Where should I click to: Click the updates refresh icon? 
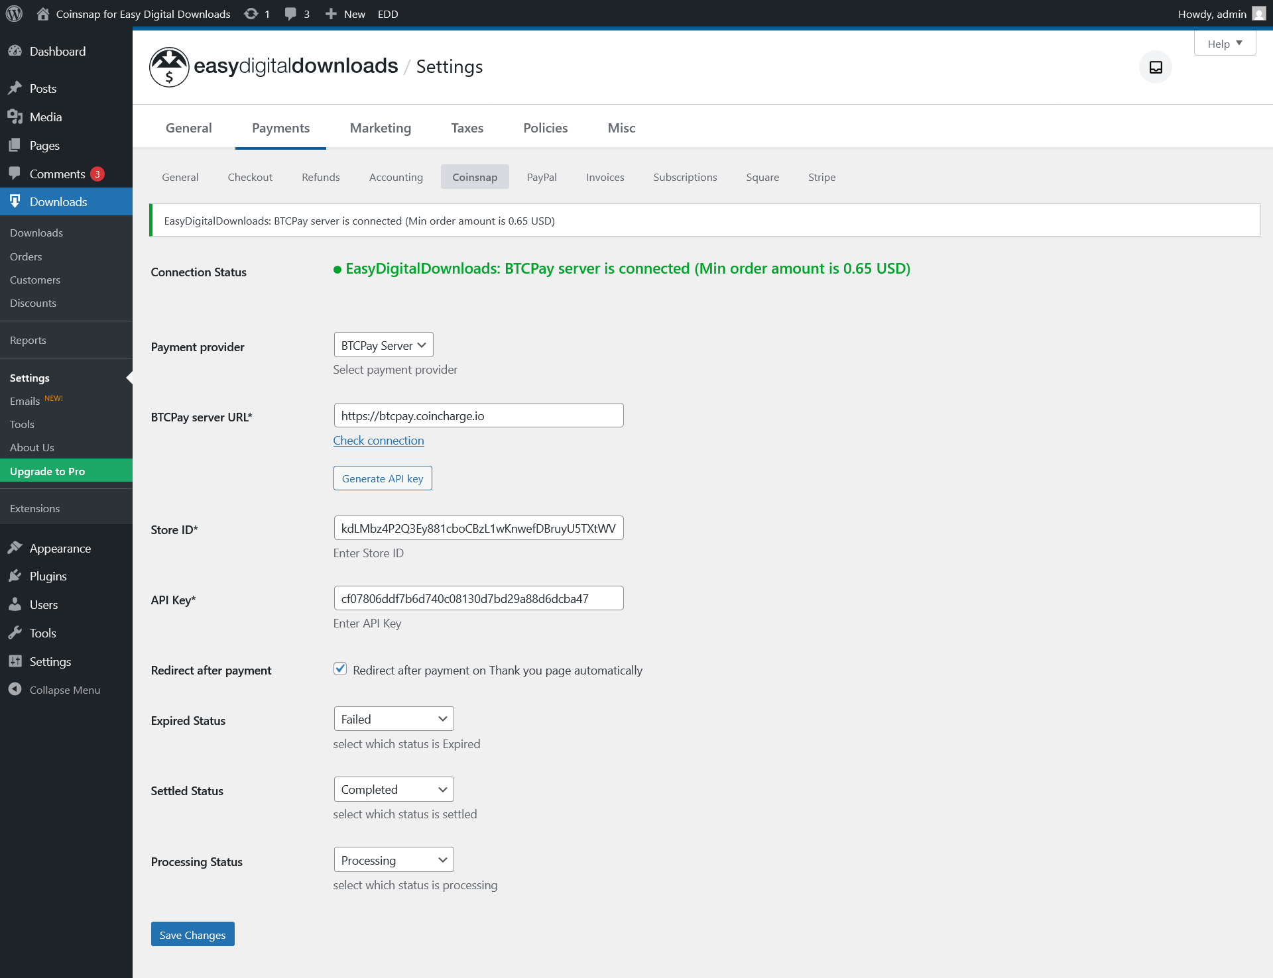click(251, 14)
